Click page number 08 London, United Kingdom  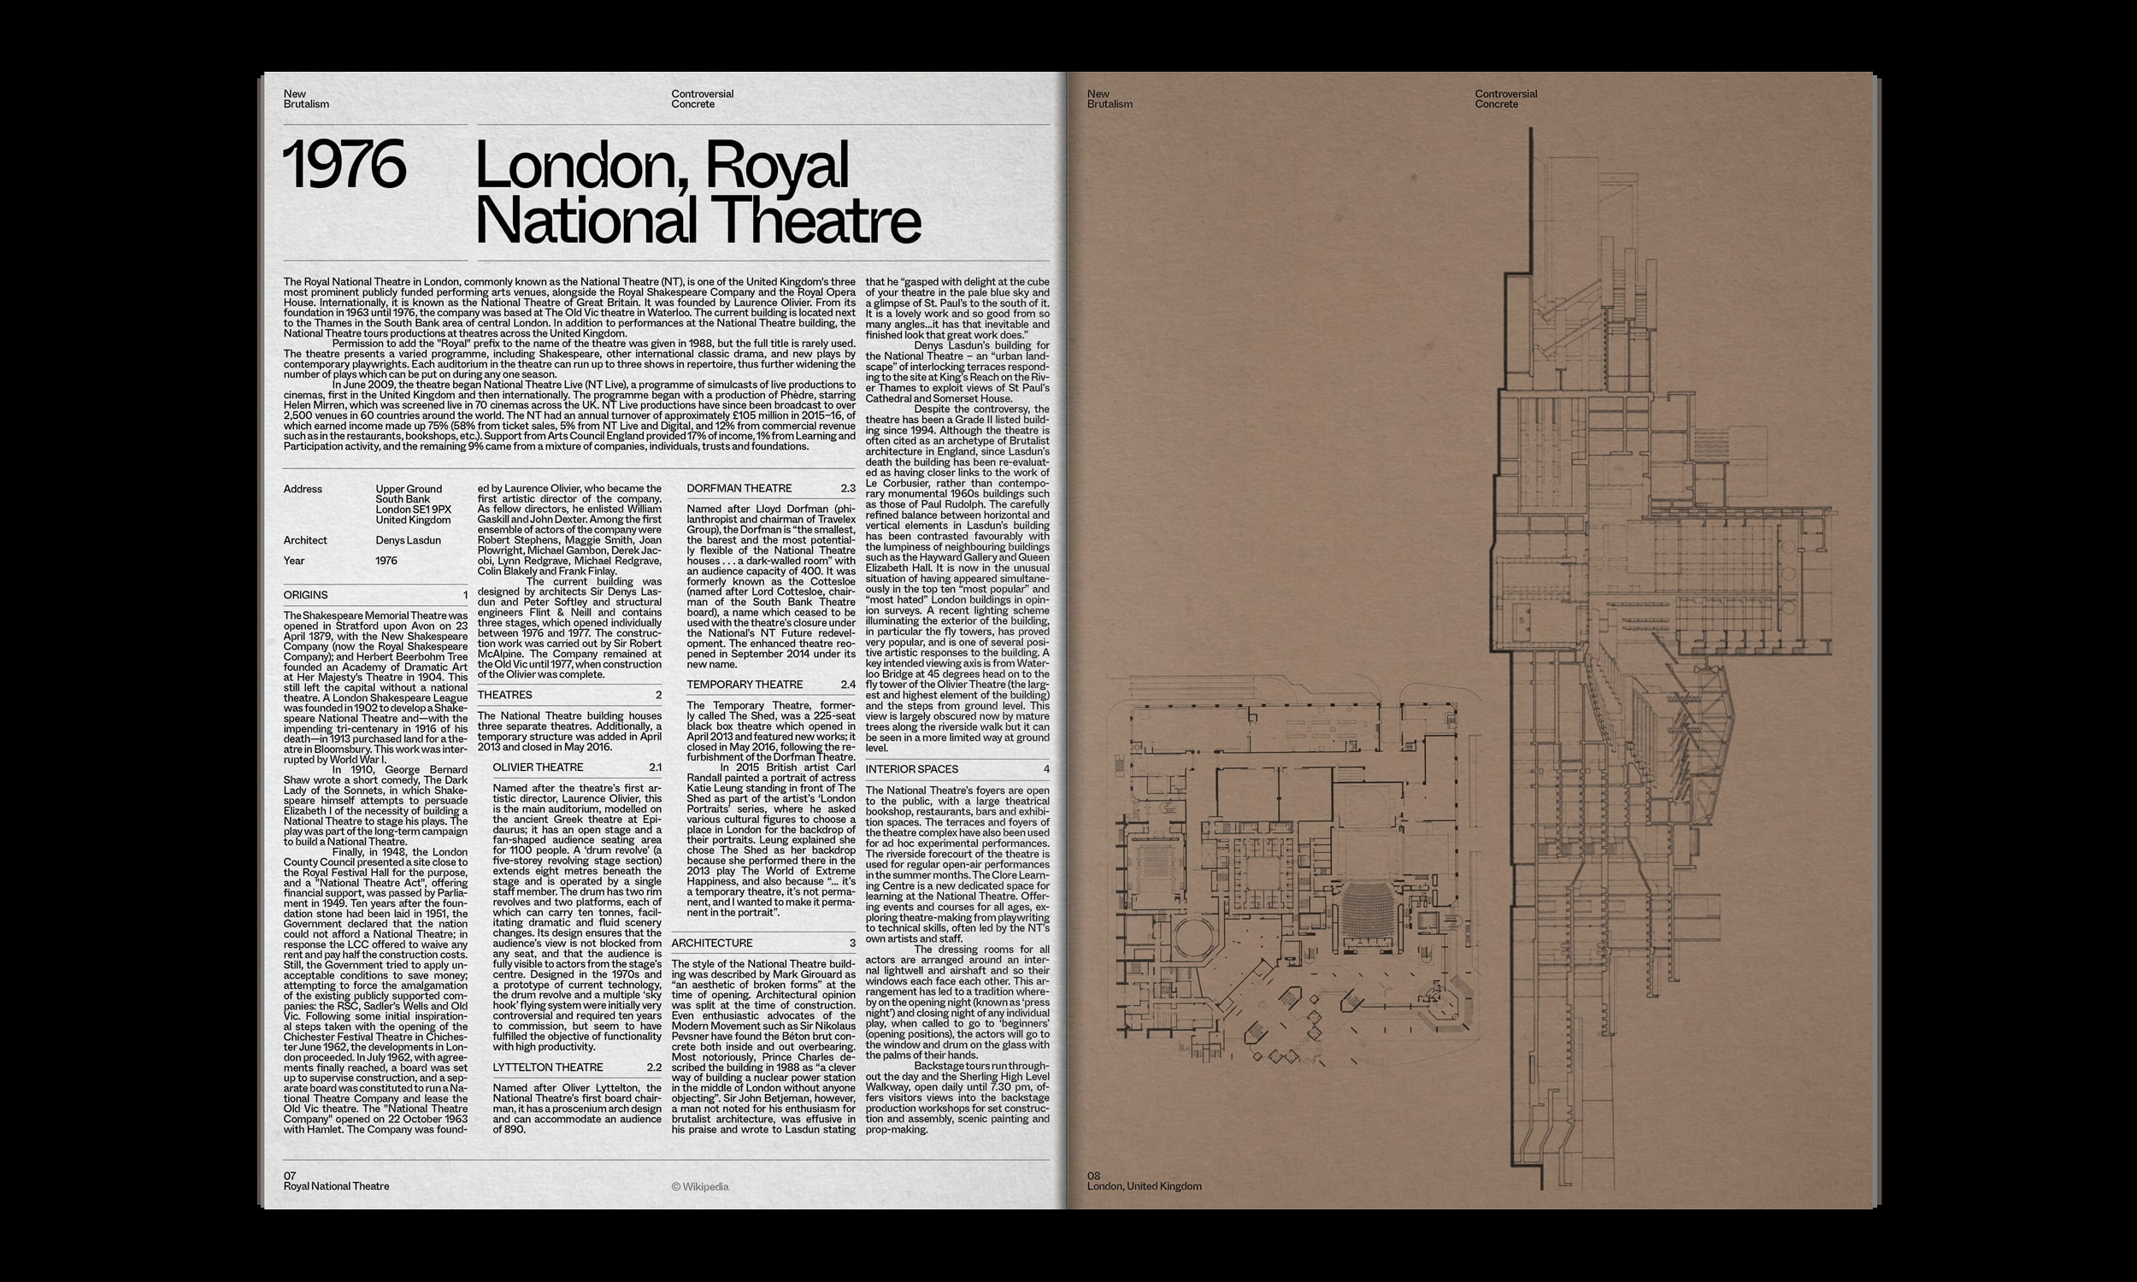[1144, 1181]
